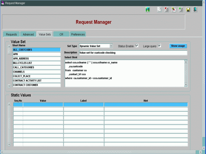
Task: Switch to the Requests tab
Action: coord(11,34)
